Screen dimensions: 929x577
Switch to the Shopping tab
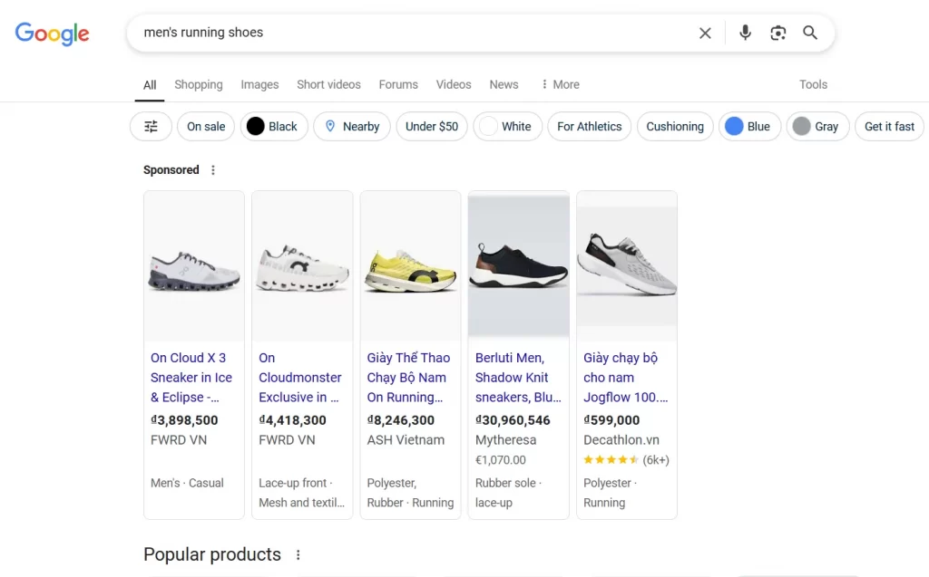pos(199,84)
